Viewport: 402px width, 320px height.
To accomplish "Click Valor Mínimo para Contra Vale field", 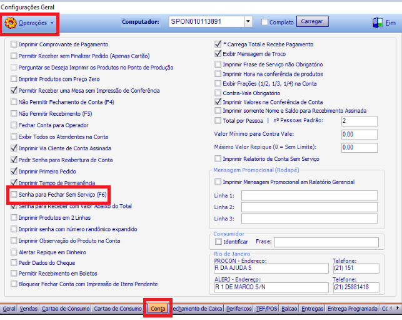I will point(359,134).
